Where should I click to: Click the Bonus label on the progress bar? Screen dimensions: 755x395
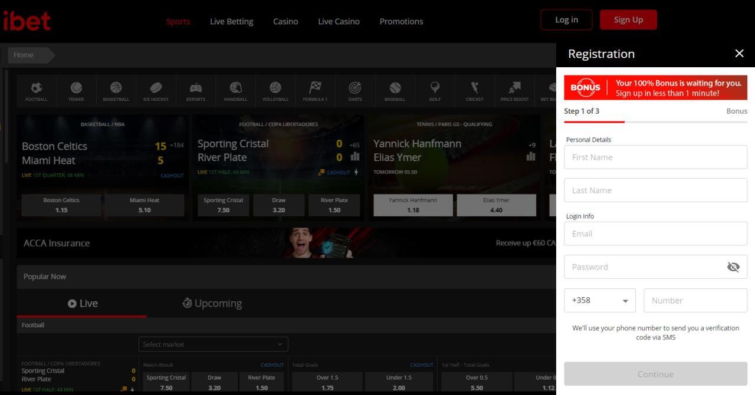click(x=737, y=111)
